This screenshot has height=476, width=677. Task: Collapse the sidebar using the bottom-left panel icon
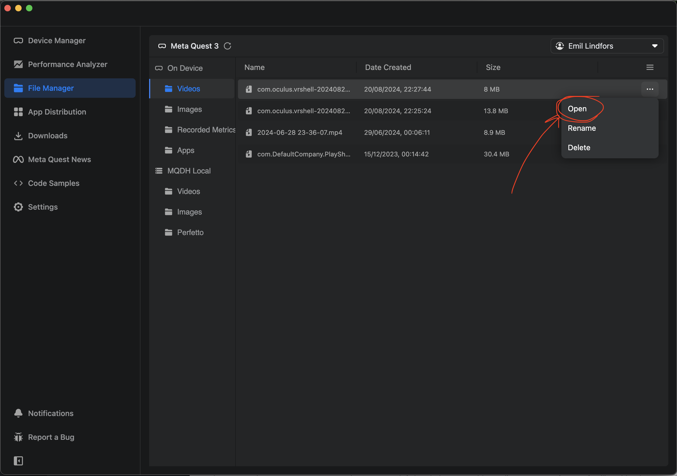18,461
